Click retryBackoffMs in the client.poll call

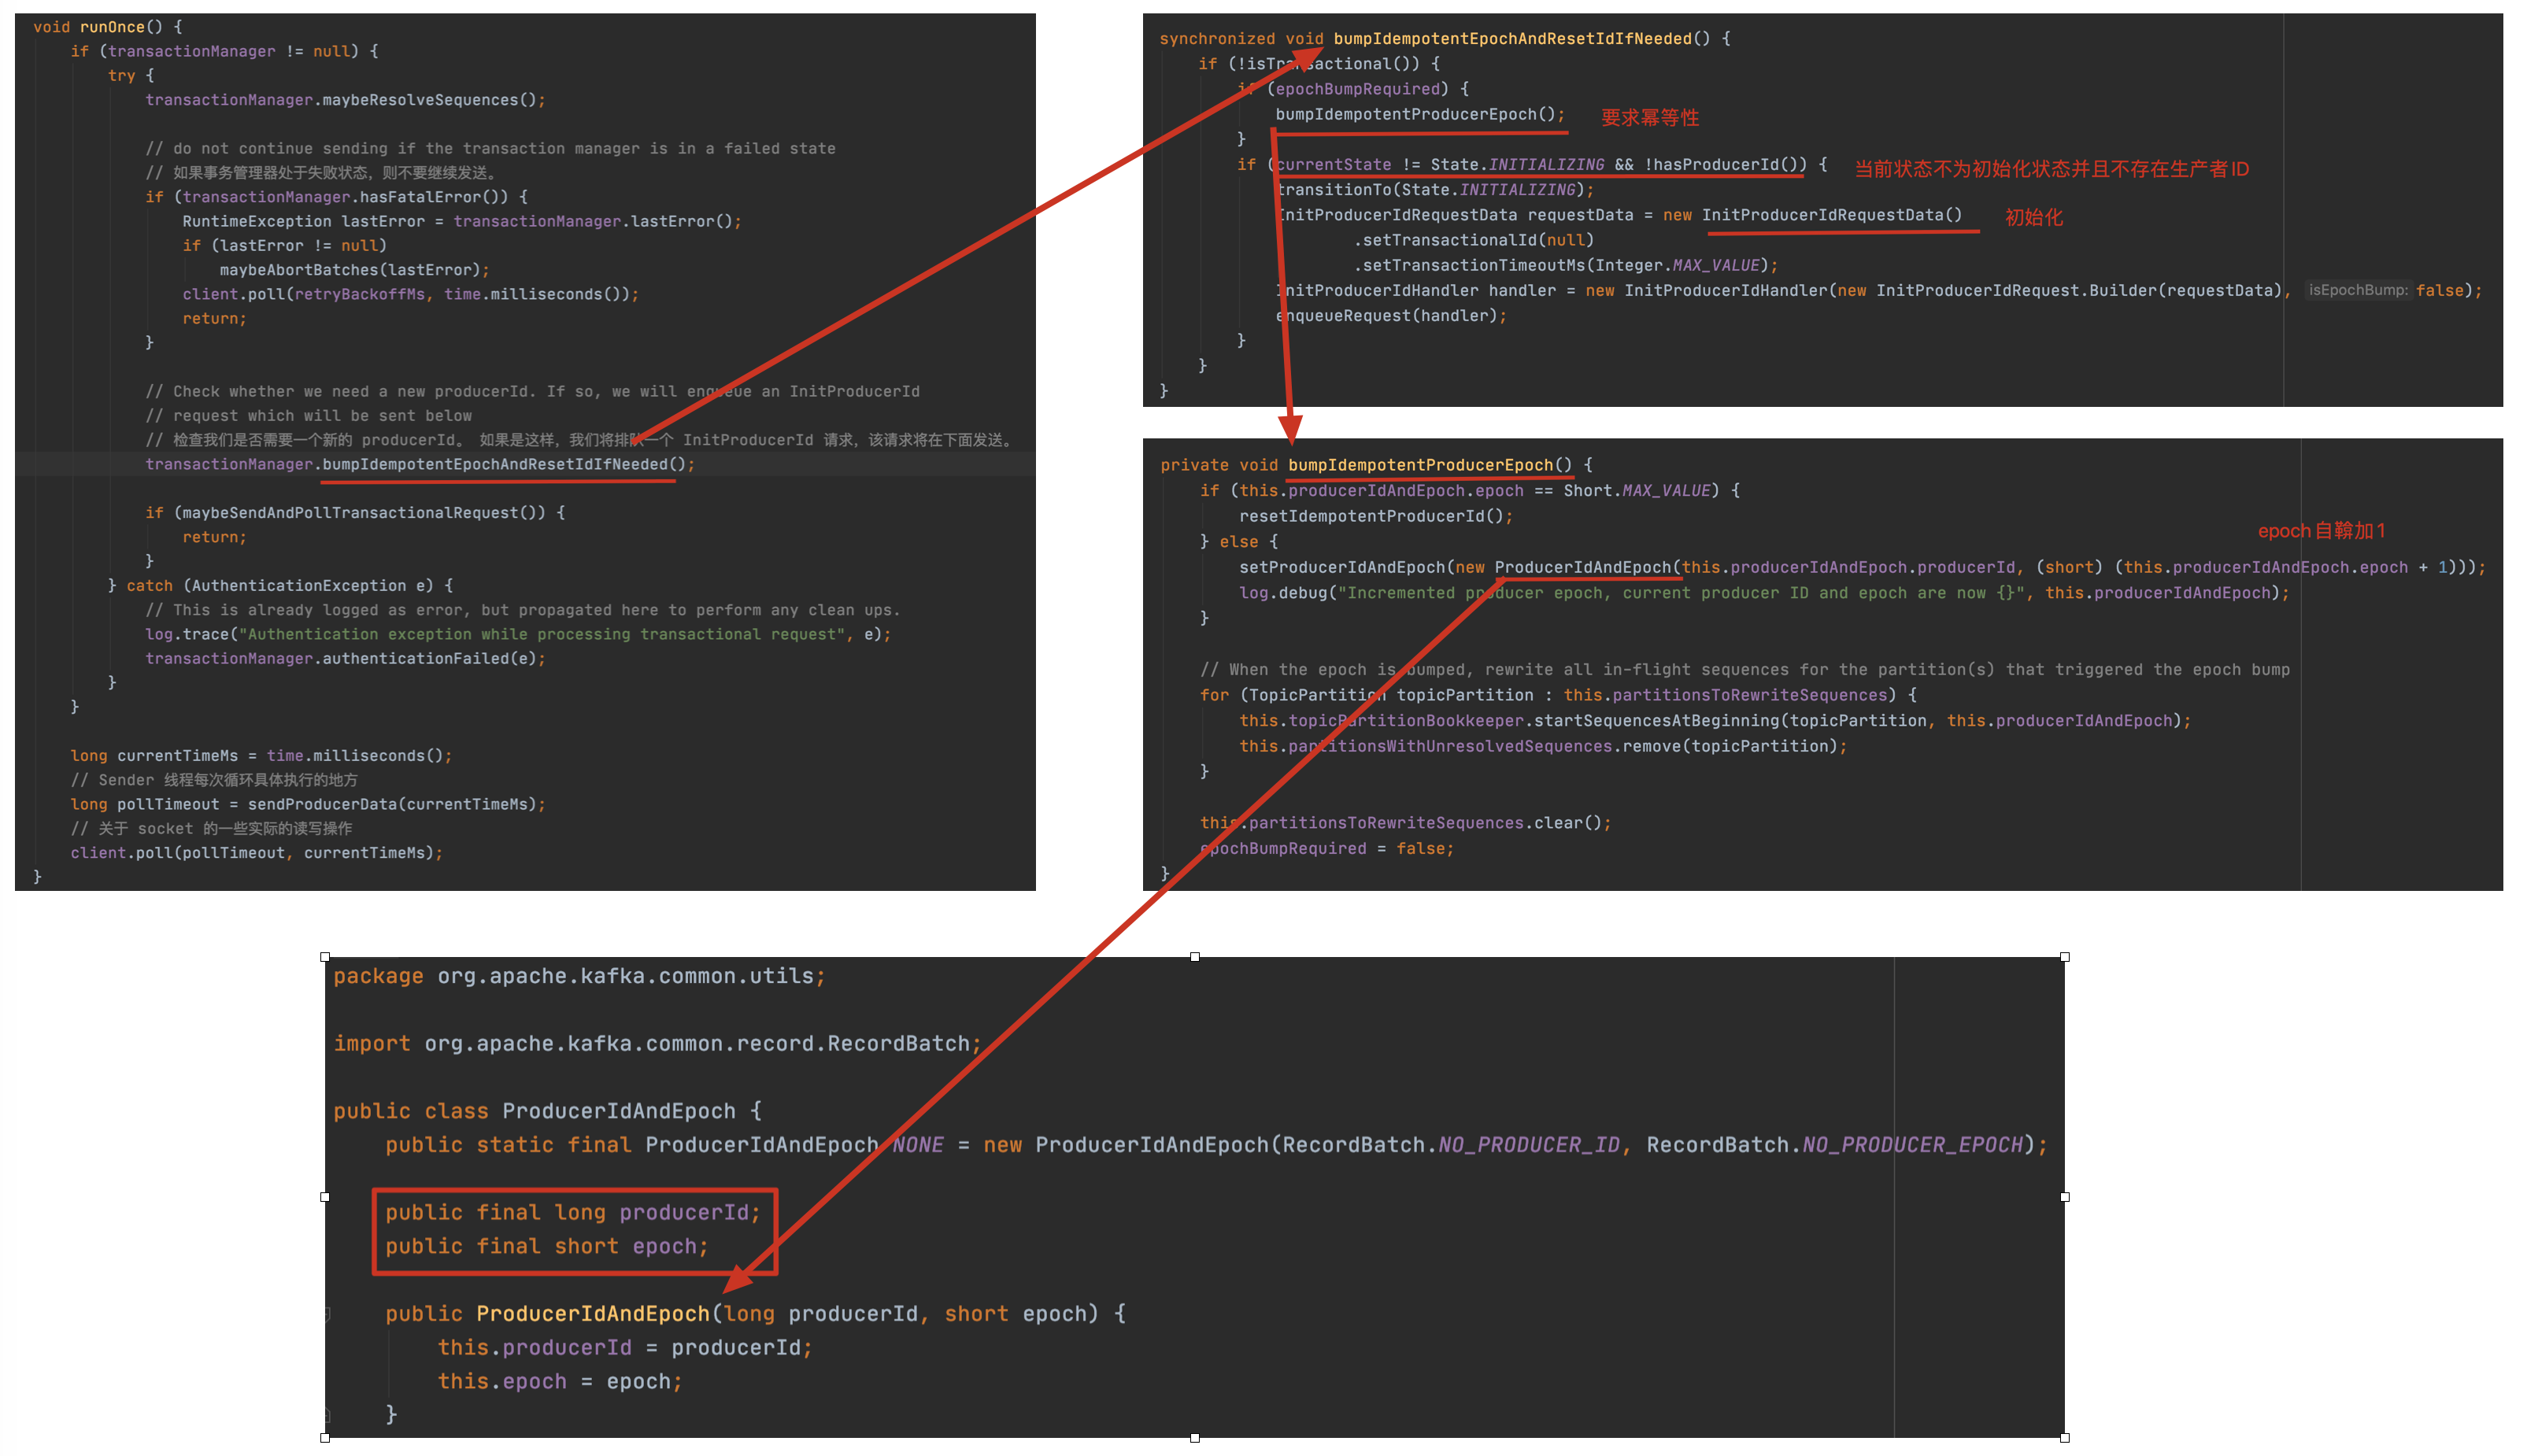click(360, 294)
